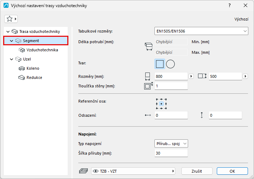Click Výchozí label at top right
The height and width of the screenshot is (179, 254).
(x=241, y=19)
